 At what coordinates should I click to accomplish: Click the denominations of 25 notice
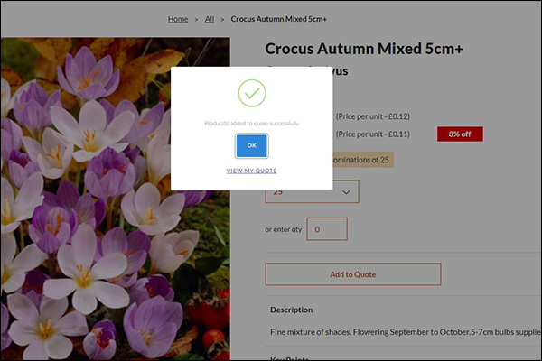[360, 161]
